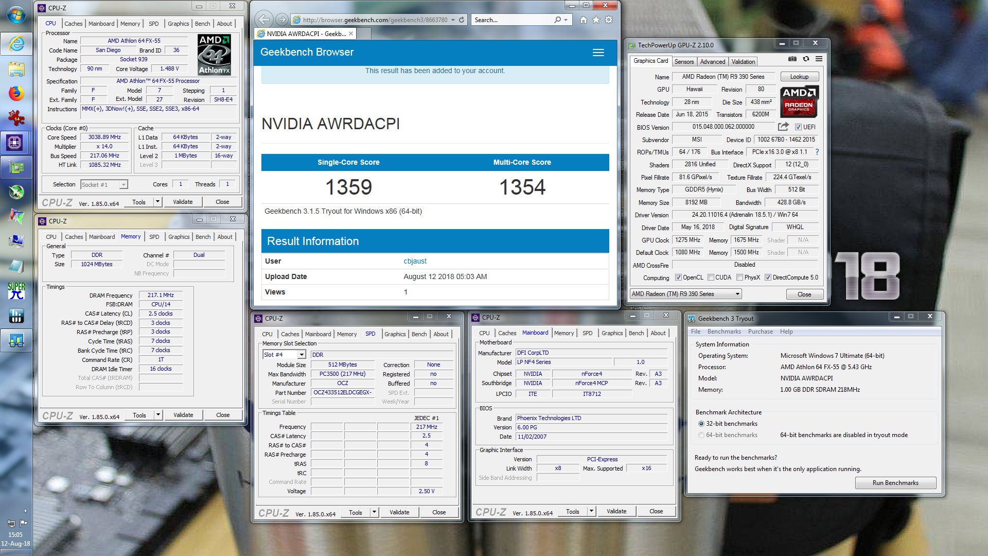Open browser Tools gear icon
This screenshot has width=988, height=556.
pos(609,20)
